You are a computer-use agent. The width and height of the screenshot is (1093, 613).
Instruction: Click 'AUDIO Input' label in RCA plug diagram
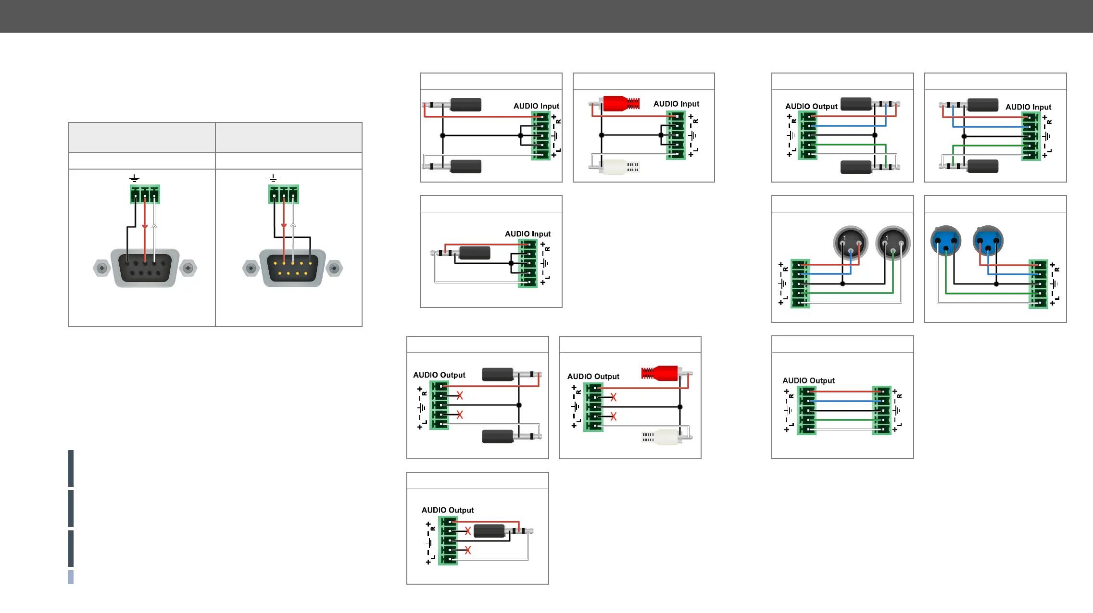(x=676, y=104)
